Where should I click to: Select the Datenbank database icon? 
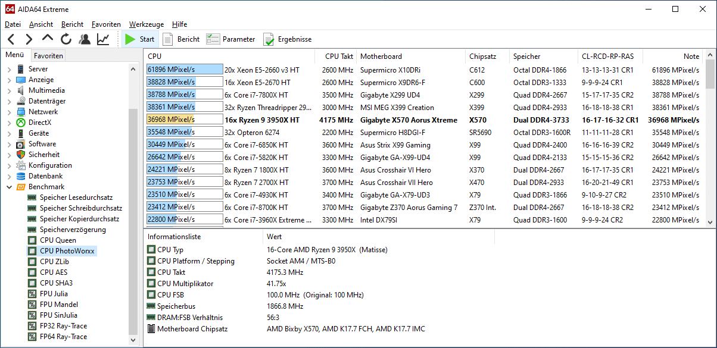pos(21,176)
